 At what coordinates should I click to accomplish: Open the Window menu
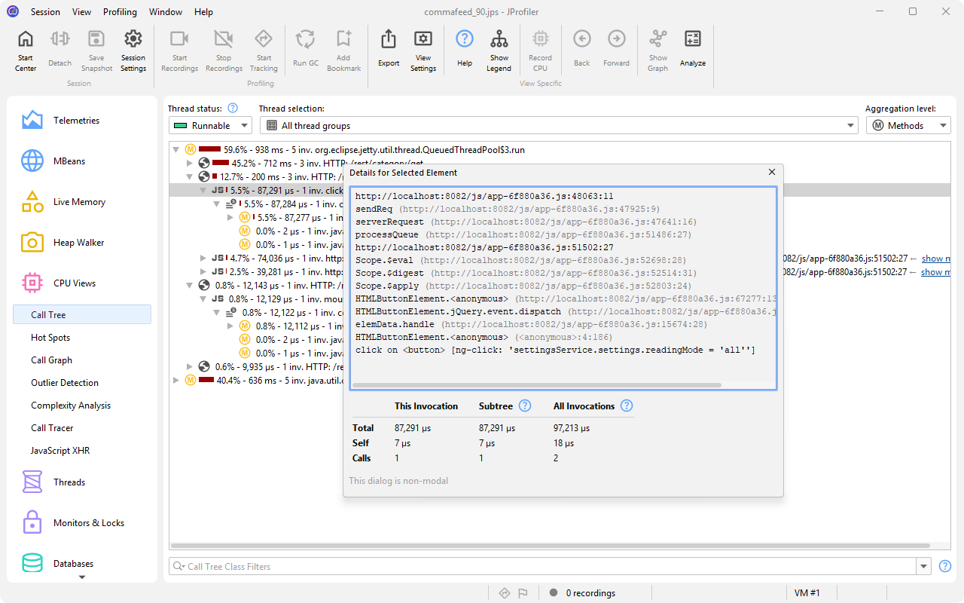[166, 12]
